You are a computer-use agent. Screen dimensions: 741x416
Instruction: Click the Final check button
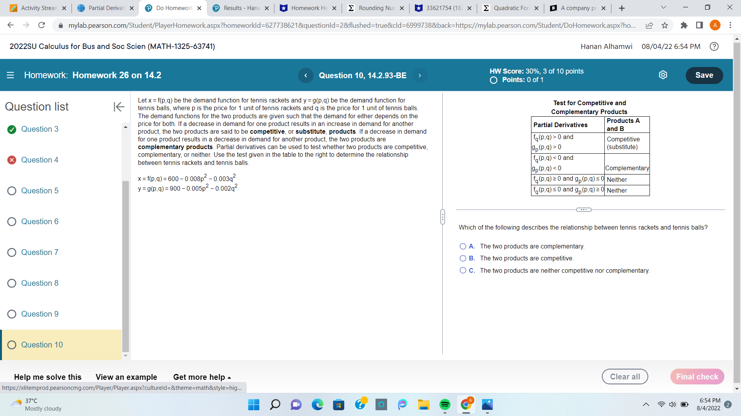(x=697, y=377)
